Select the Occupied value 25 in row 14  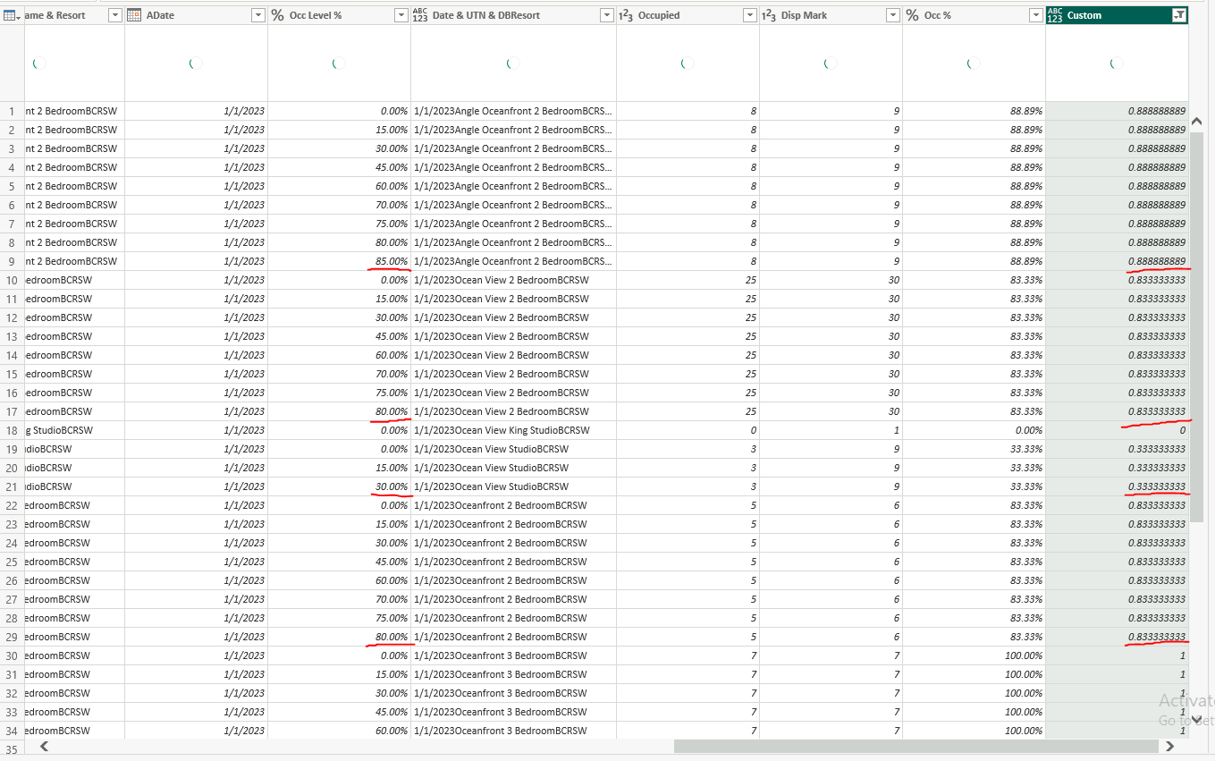(688, 355)
